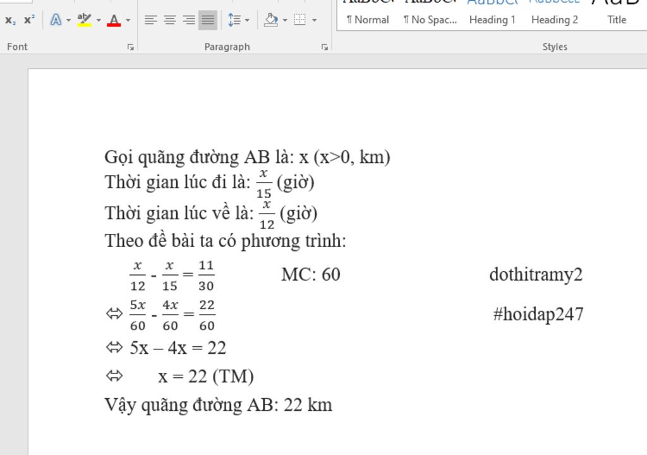Click the text 'dothitramy2'
647x455 pixels.
536,274
